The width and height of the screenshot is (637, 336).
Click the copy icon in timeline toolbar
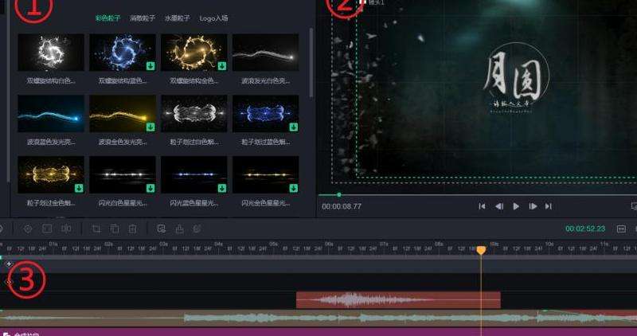(x=115, y=229)
